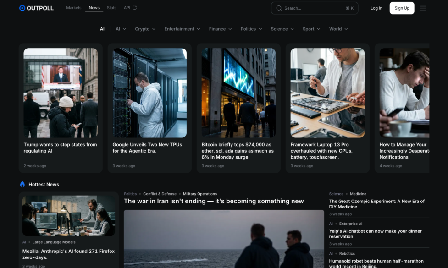448x268 pixels.
Task: Open the Stats tab
Action: pyautogui.click(x=111, y=8)
